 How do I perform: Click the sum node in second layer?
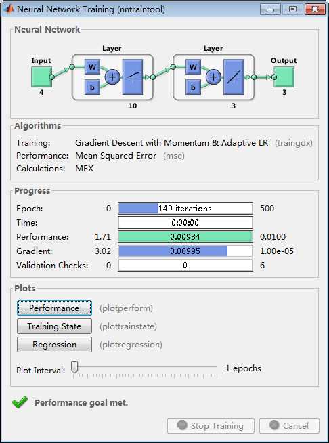click(x=213, y=77)
